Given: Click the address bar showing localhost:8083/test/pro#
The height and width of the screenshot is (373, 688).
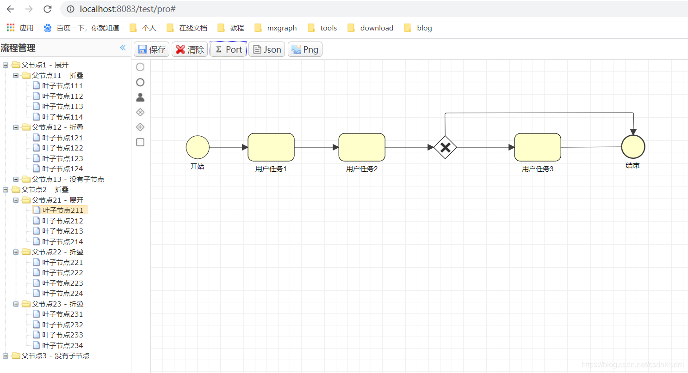Looking at the screenshot, I should pos(374,9).
